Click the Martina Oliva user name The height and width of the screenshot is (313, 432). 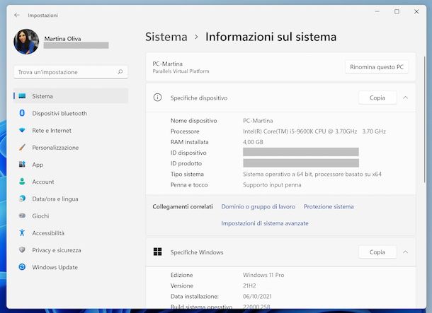tap(62, 39)
